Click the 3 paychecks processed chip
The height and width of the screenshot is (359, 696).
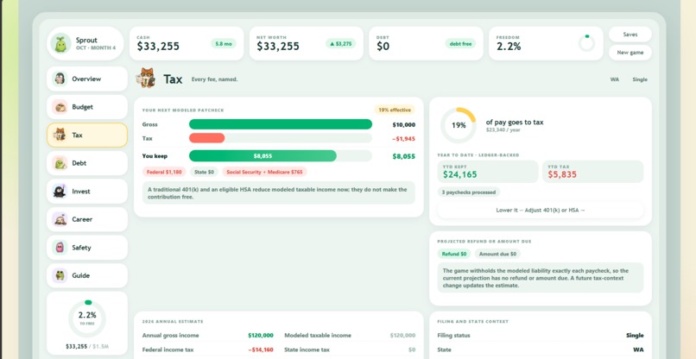pos(469,192)
